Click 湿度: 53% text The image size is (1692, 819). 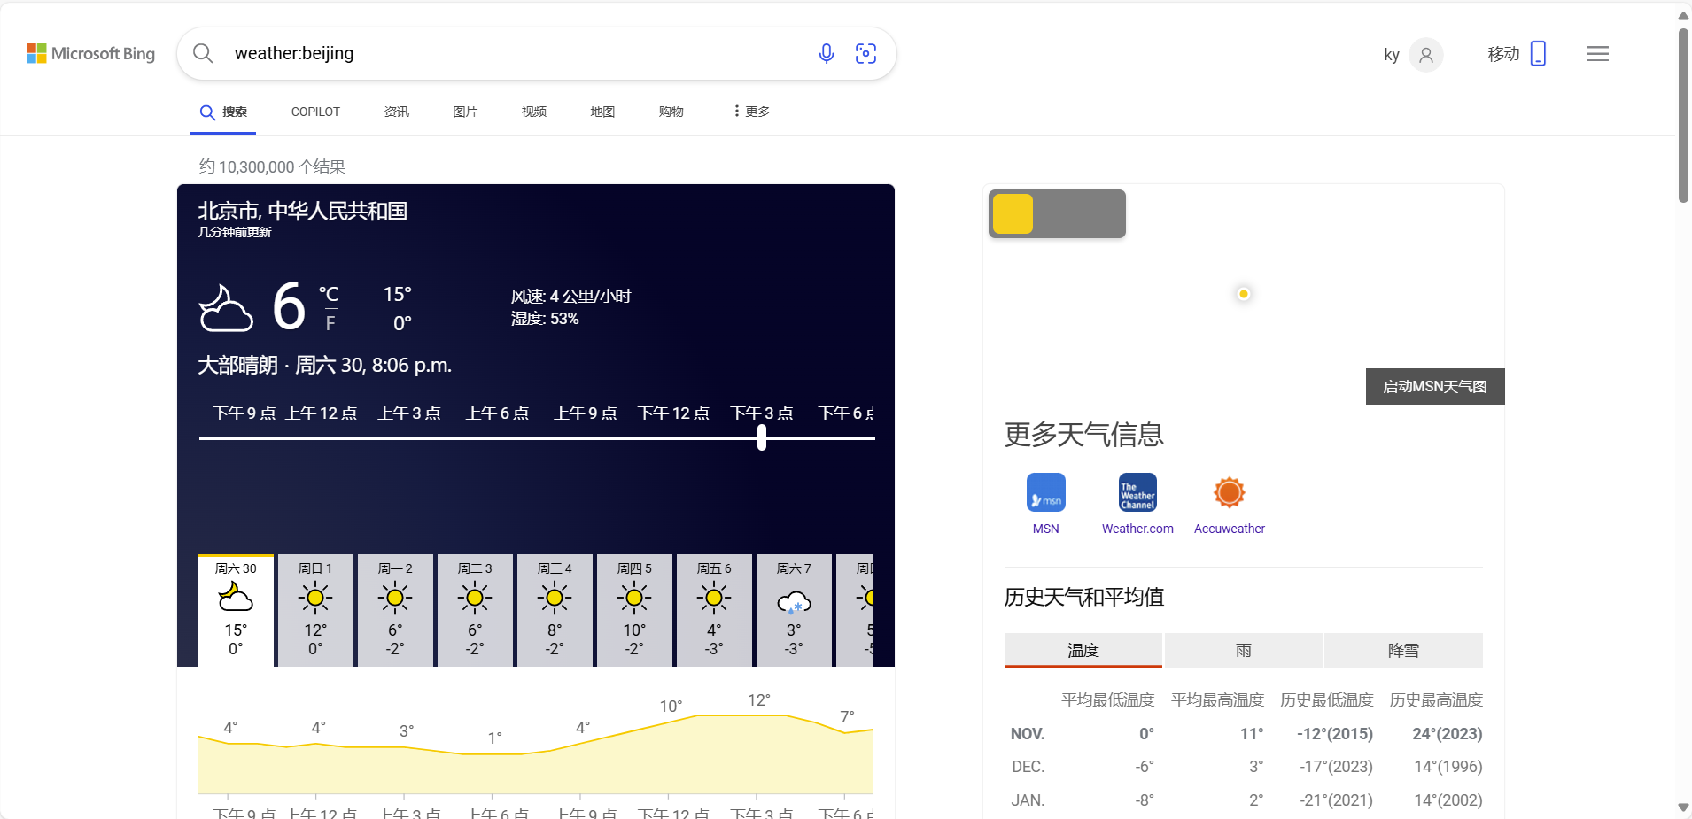pyautogui.click(x=545, y=319)
